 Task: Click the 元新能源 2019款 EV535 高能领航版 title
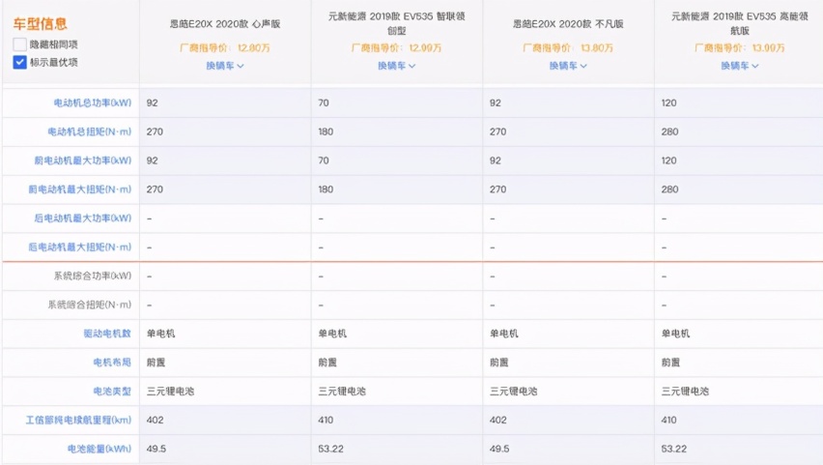pos(740,23)
